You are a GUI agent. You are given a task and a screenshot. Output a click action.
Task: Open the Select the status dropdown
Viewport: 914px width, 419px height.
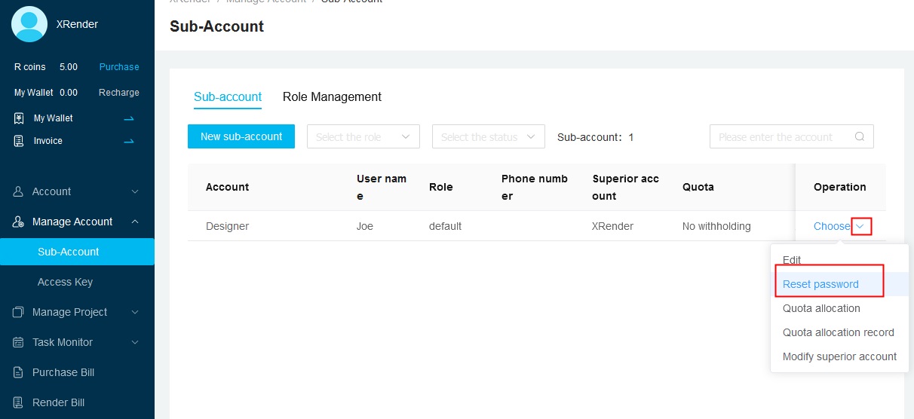[489, 136]
